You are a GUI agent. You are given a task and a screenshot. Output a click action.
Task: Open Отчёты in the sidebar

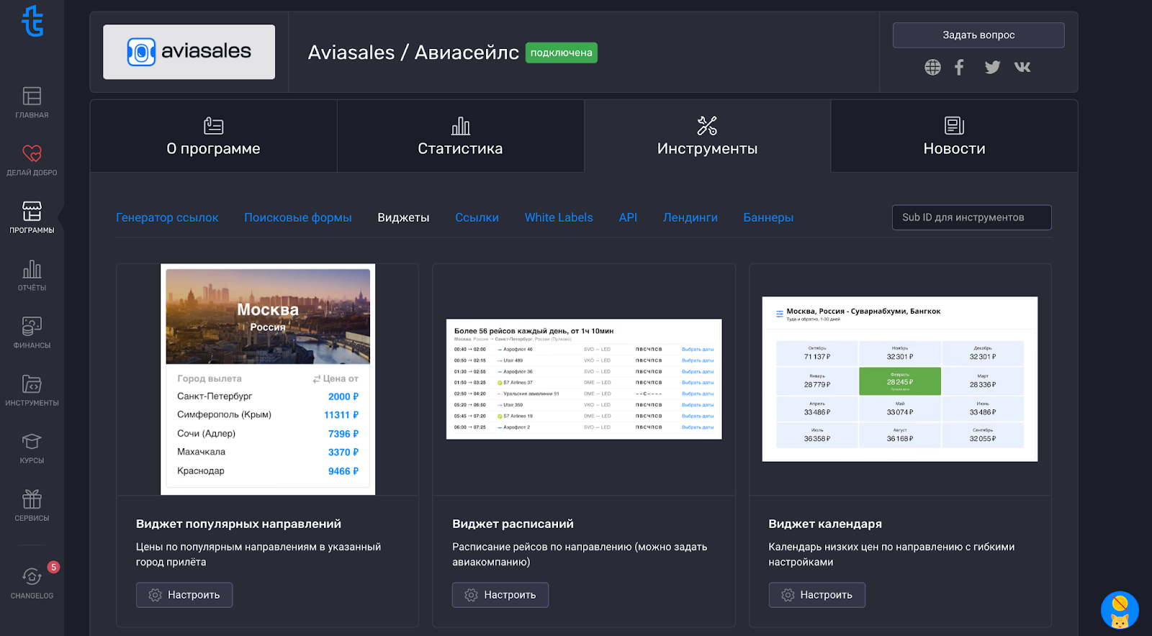(32, 275)
